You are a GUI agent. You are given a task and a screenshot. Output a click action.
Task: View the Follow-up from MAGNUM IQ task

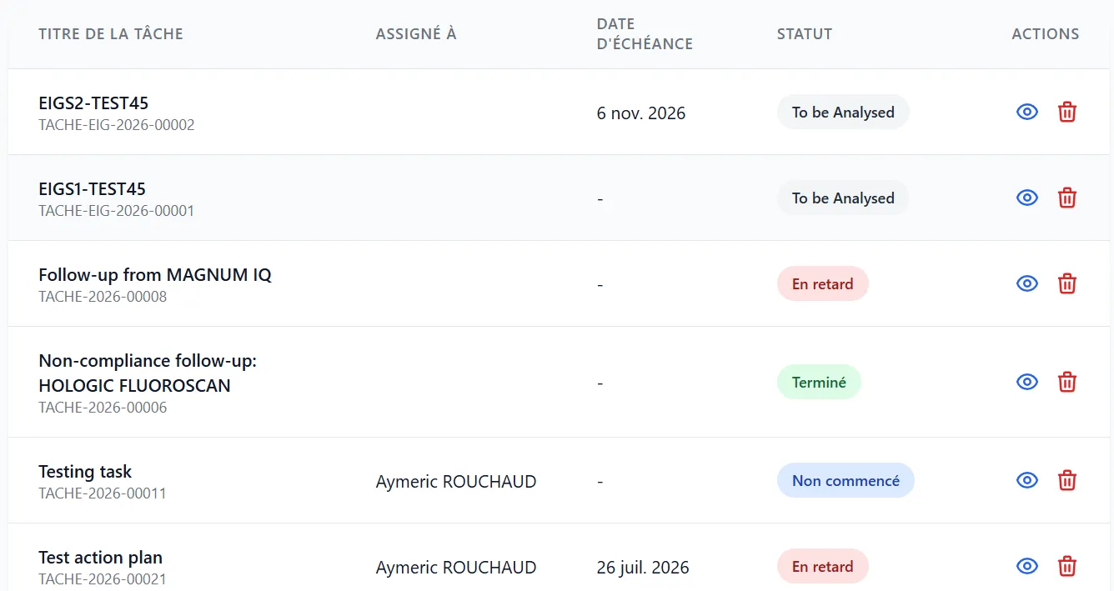pos(1027,283)
